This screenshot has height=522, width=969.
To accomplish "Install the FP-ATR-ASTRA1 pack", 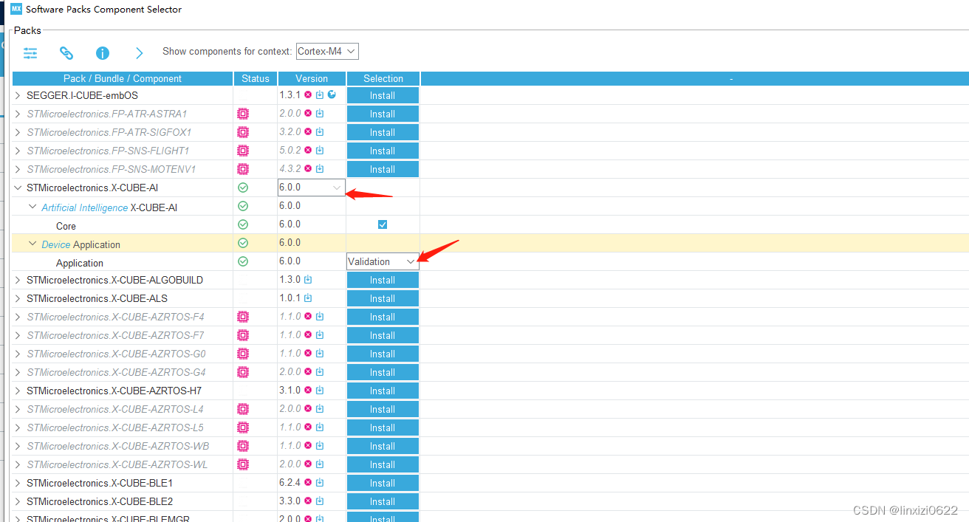I will (383, 114).
